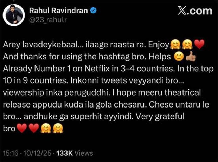Click the smiling face emoji after Helps
218x162 pixels.
pyautogui.click(x=179, y=57)
